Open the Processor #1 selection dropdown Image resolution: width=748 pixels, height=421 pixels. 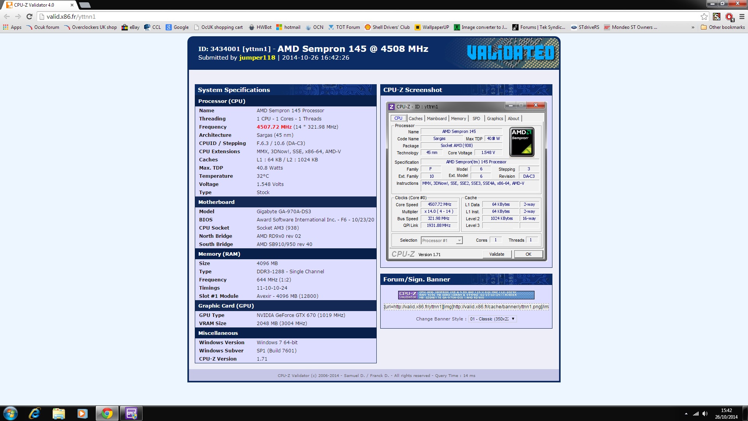pos(442,241)
